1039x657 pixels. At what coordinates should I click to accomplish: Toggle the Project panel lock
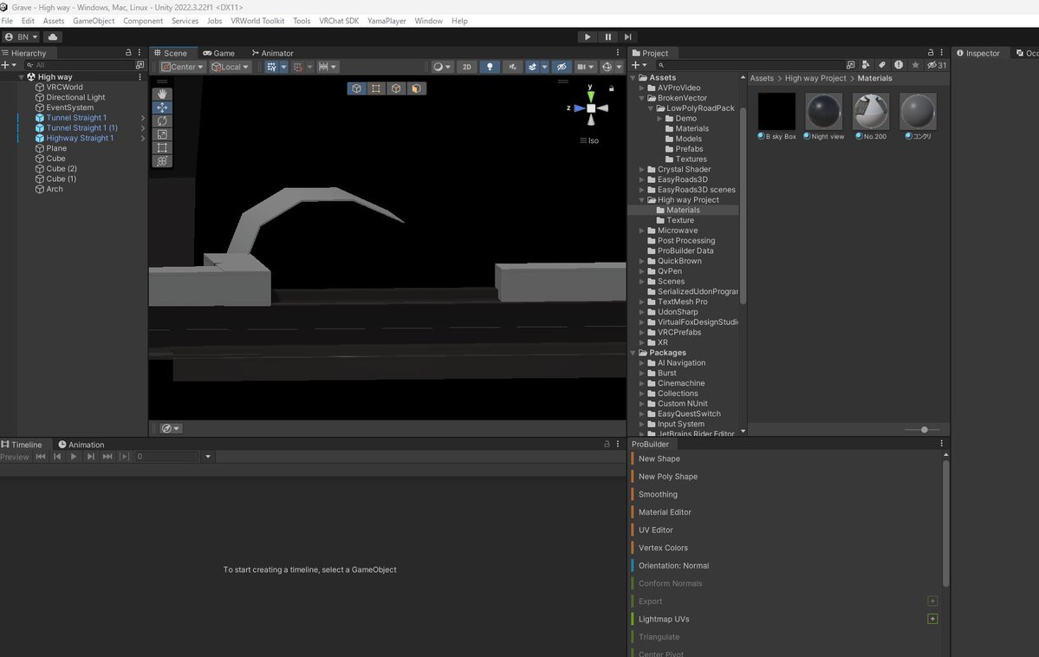click(931, 52)
